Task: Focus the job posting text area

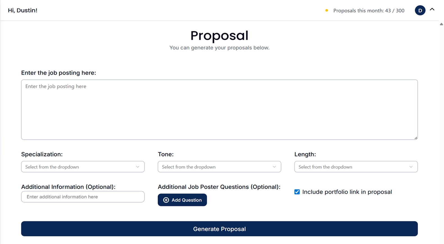Action: tap(219, 110)
